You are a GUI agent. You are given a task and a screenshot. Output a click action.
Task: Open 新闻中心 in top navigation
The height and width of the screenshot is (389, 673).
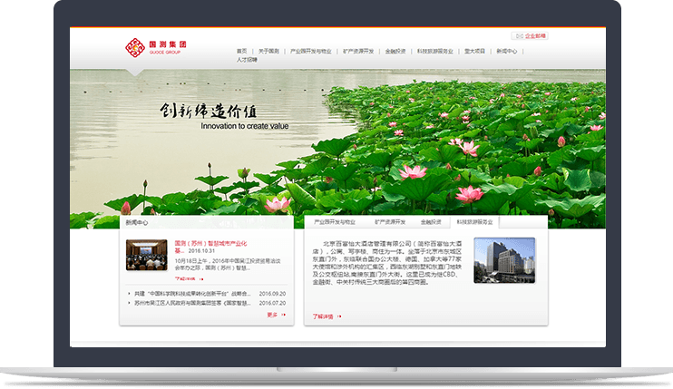pos(506,52)
